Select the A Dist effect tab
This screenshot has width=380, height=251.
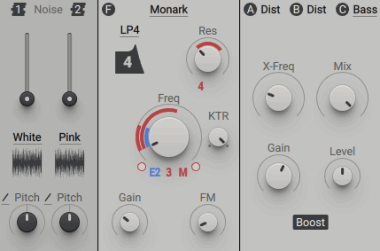coord(270,10)
